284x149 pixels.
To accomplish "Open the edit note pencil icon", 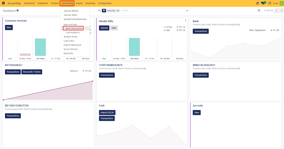I will tap(257, 3).
